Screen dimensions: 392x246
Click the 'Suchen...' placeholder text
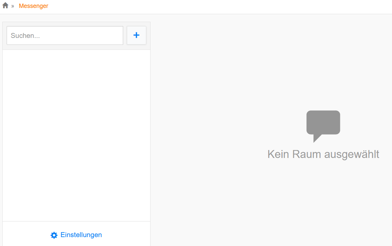tap(25, 36)
